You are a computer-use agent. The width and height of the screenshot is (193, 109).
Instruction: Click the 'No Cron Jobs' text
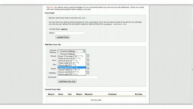96,100
